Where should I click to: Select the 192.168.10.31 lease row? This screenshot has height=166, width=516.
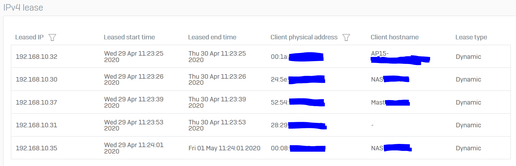(x=261, y=125)
